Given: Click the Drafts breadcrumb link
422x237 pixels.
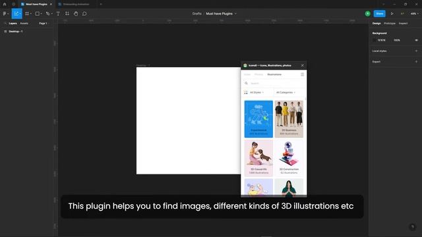Looking at the screenshot, I should coord(196,13).
